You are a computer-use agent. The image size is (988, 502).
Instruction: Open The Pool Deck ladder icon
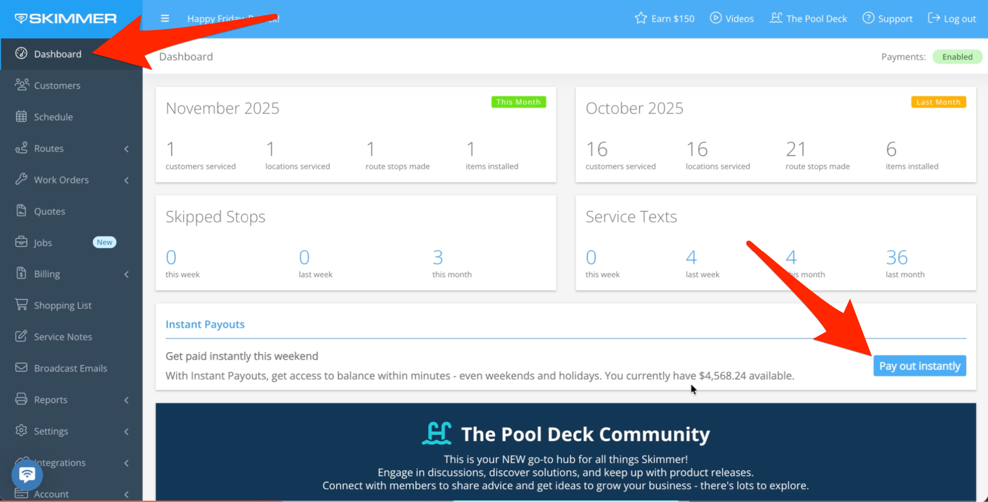tap(776, 18)
